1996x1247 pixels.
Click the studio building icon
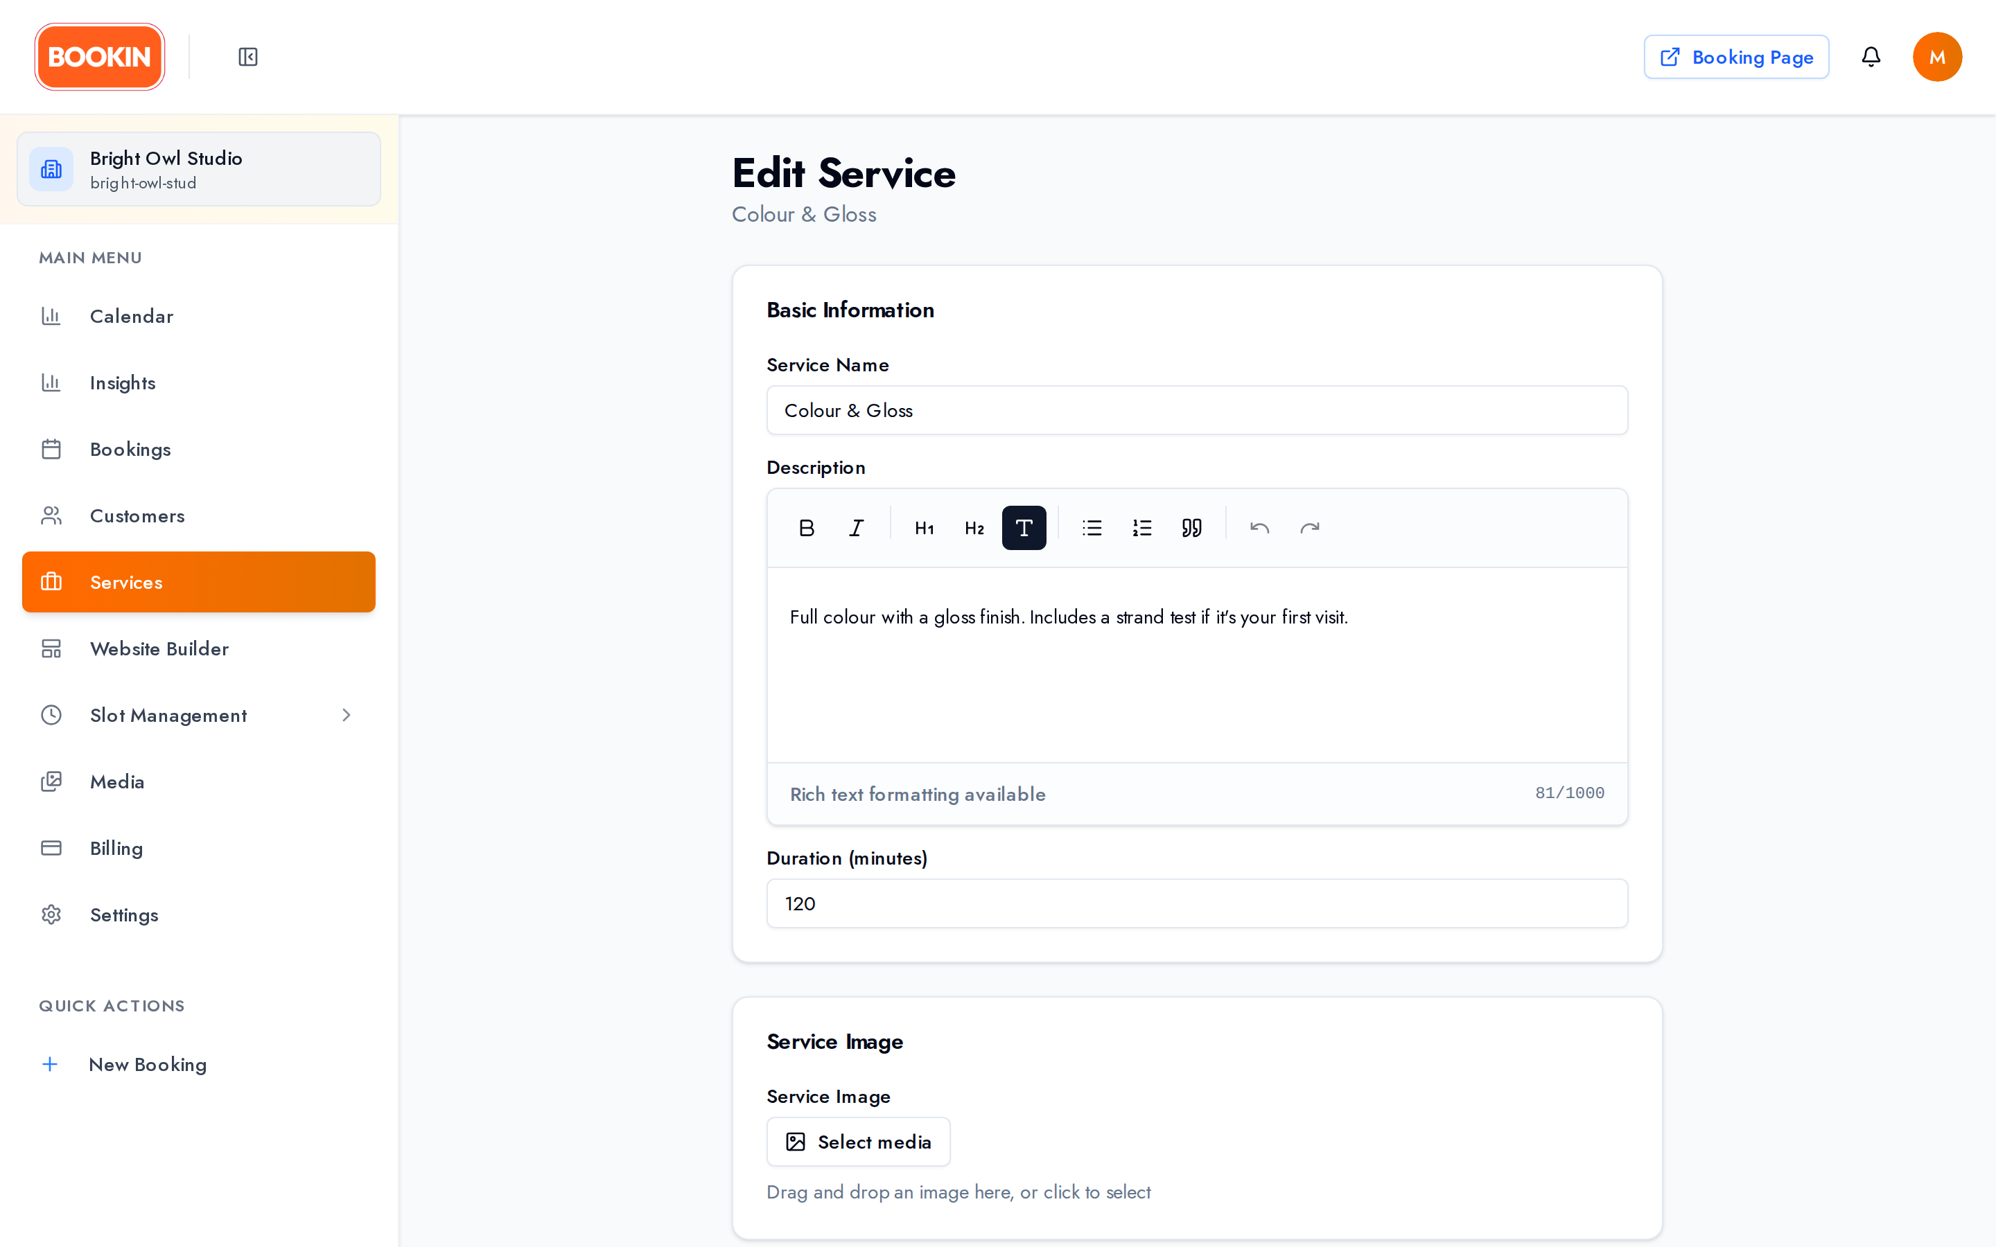[x=51, y=169]
